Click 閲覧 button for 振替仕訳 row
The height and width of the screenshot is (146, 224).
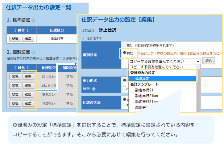15,103
